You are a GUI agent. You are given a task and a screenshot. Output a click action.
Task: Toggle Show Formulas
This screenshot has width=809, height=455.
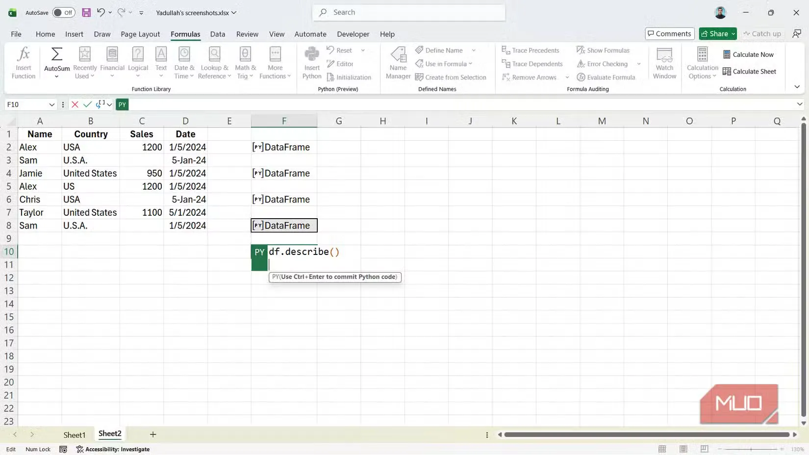point(604,50)
